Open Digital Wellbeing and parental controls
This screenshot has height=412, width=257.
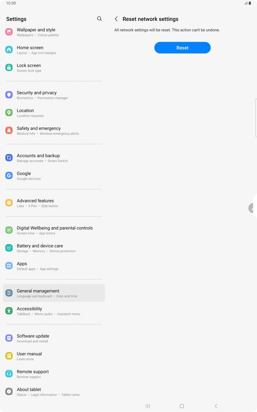coord(54,230)
